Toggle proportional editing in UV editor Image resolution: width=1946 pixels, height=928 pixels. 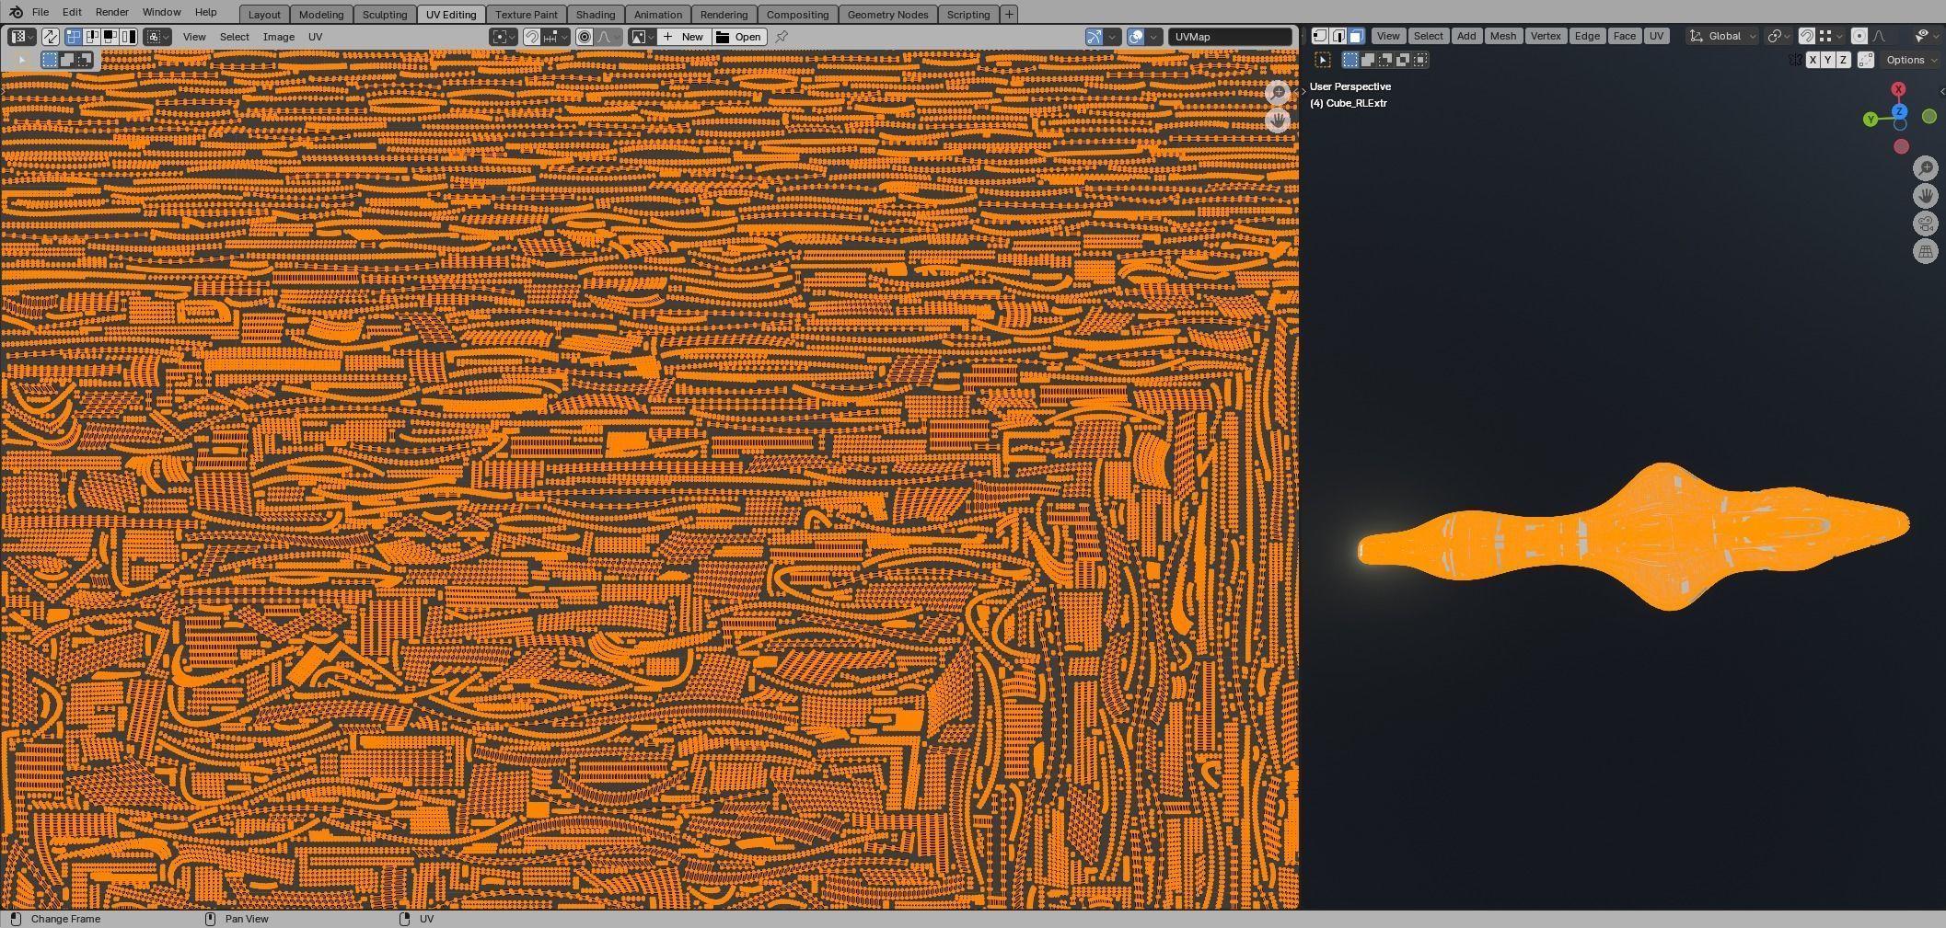click(585, 37)
